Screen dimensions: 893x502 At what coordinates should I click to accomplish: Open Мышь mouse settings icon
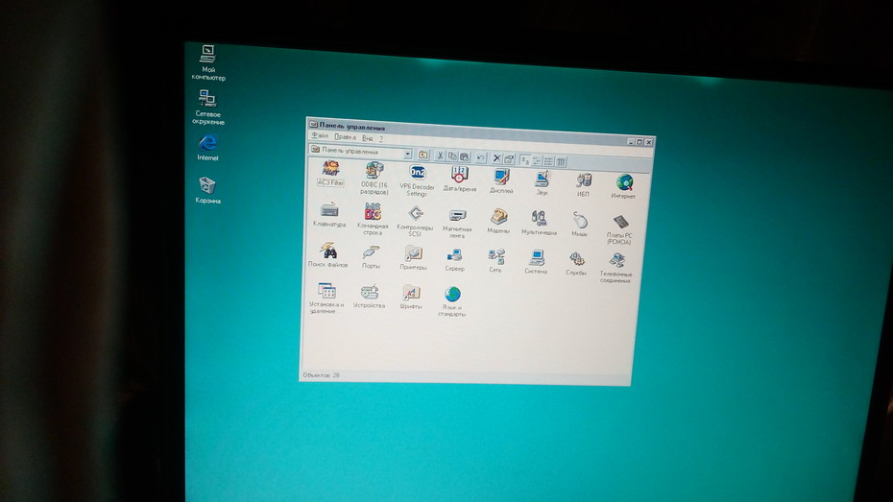[580, 225]
